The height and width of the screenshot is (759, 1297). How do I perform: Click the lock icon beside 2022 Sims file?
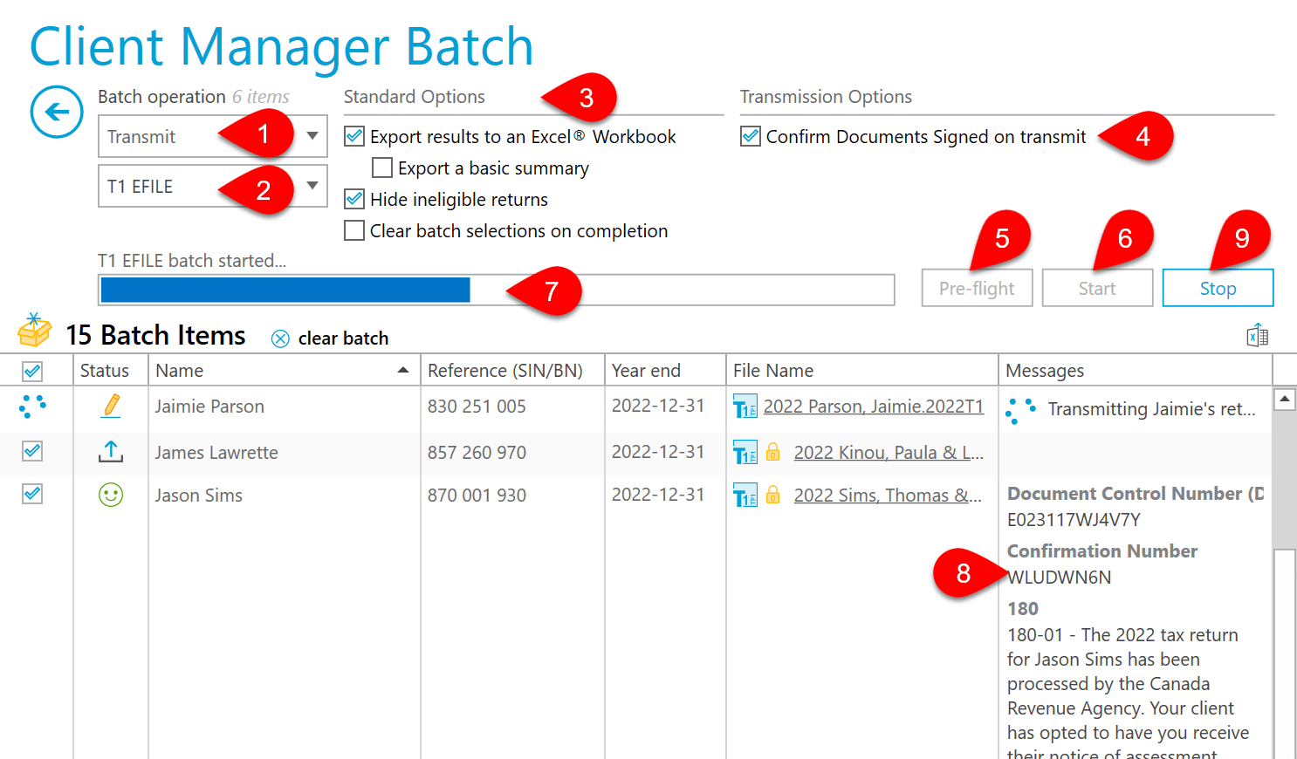click(x=773, y=495)
